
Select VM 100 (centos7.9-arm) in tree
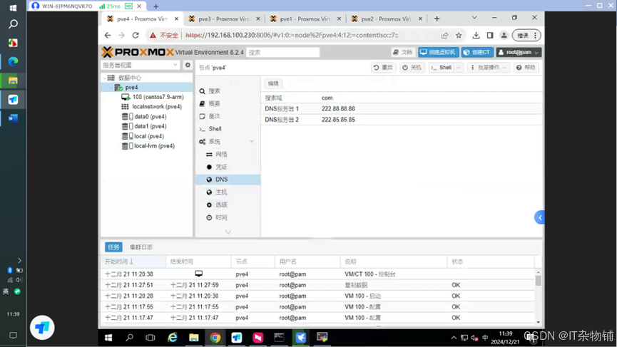(153, 97)
